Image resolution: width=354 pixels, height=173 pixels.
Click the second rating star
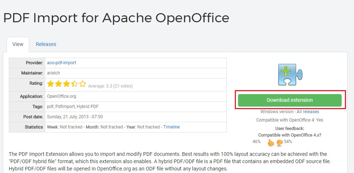coord(58,84)
